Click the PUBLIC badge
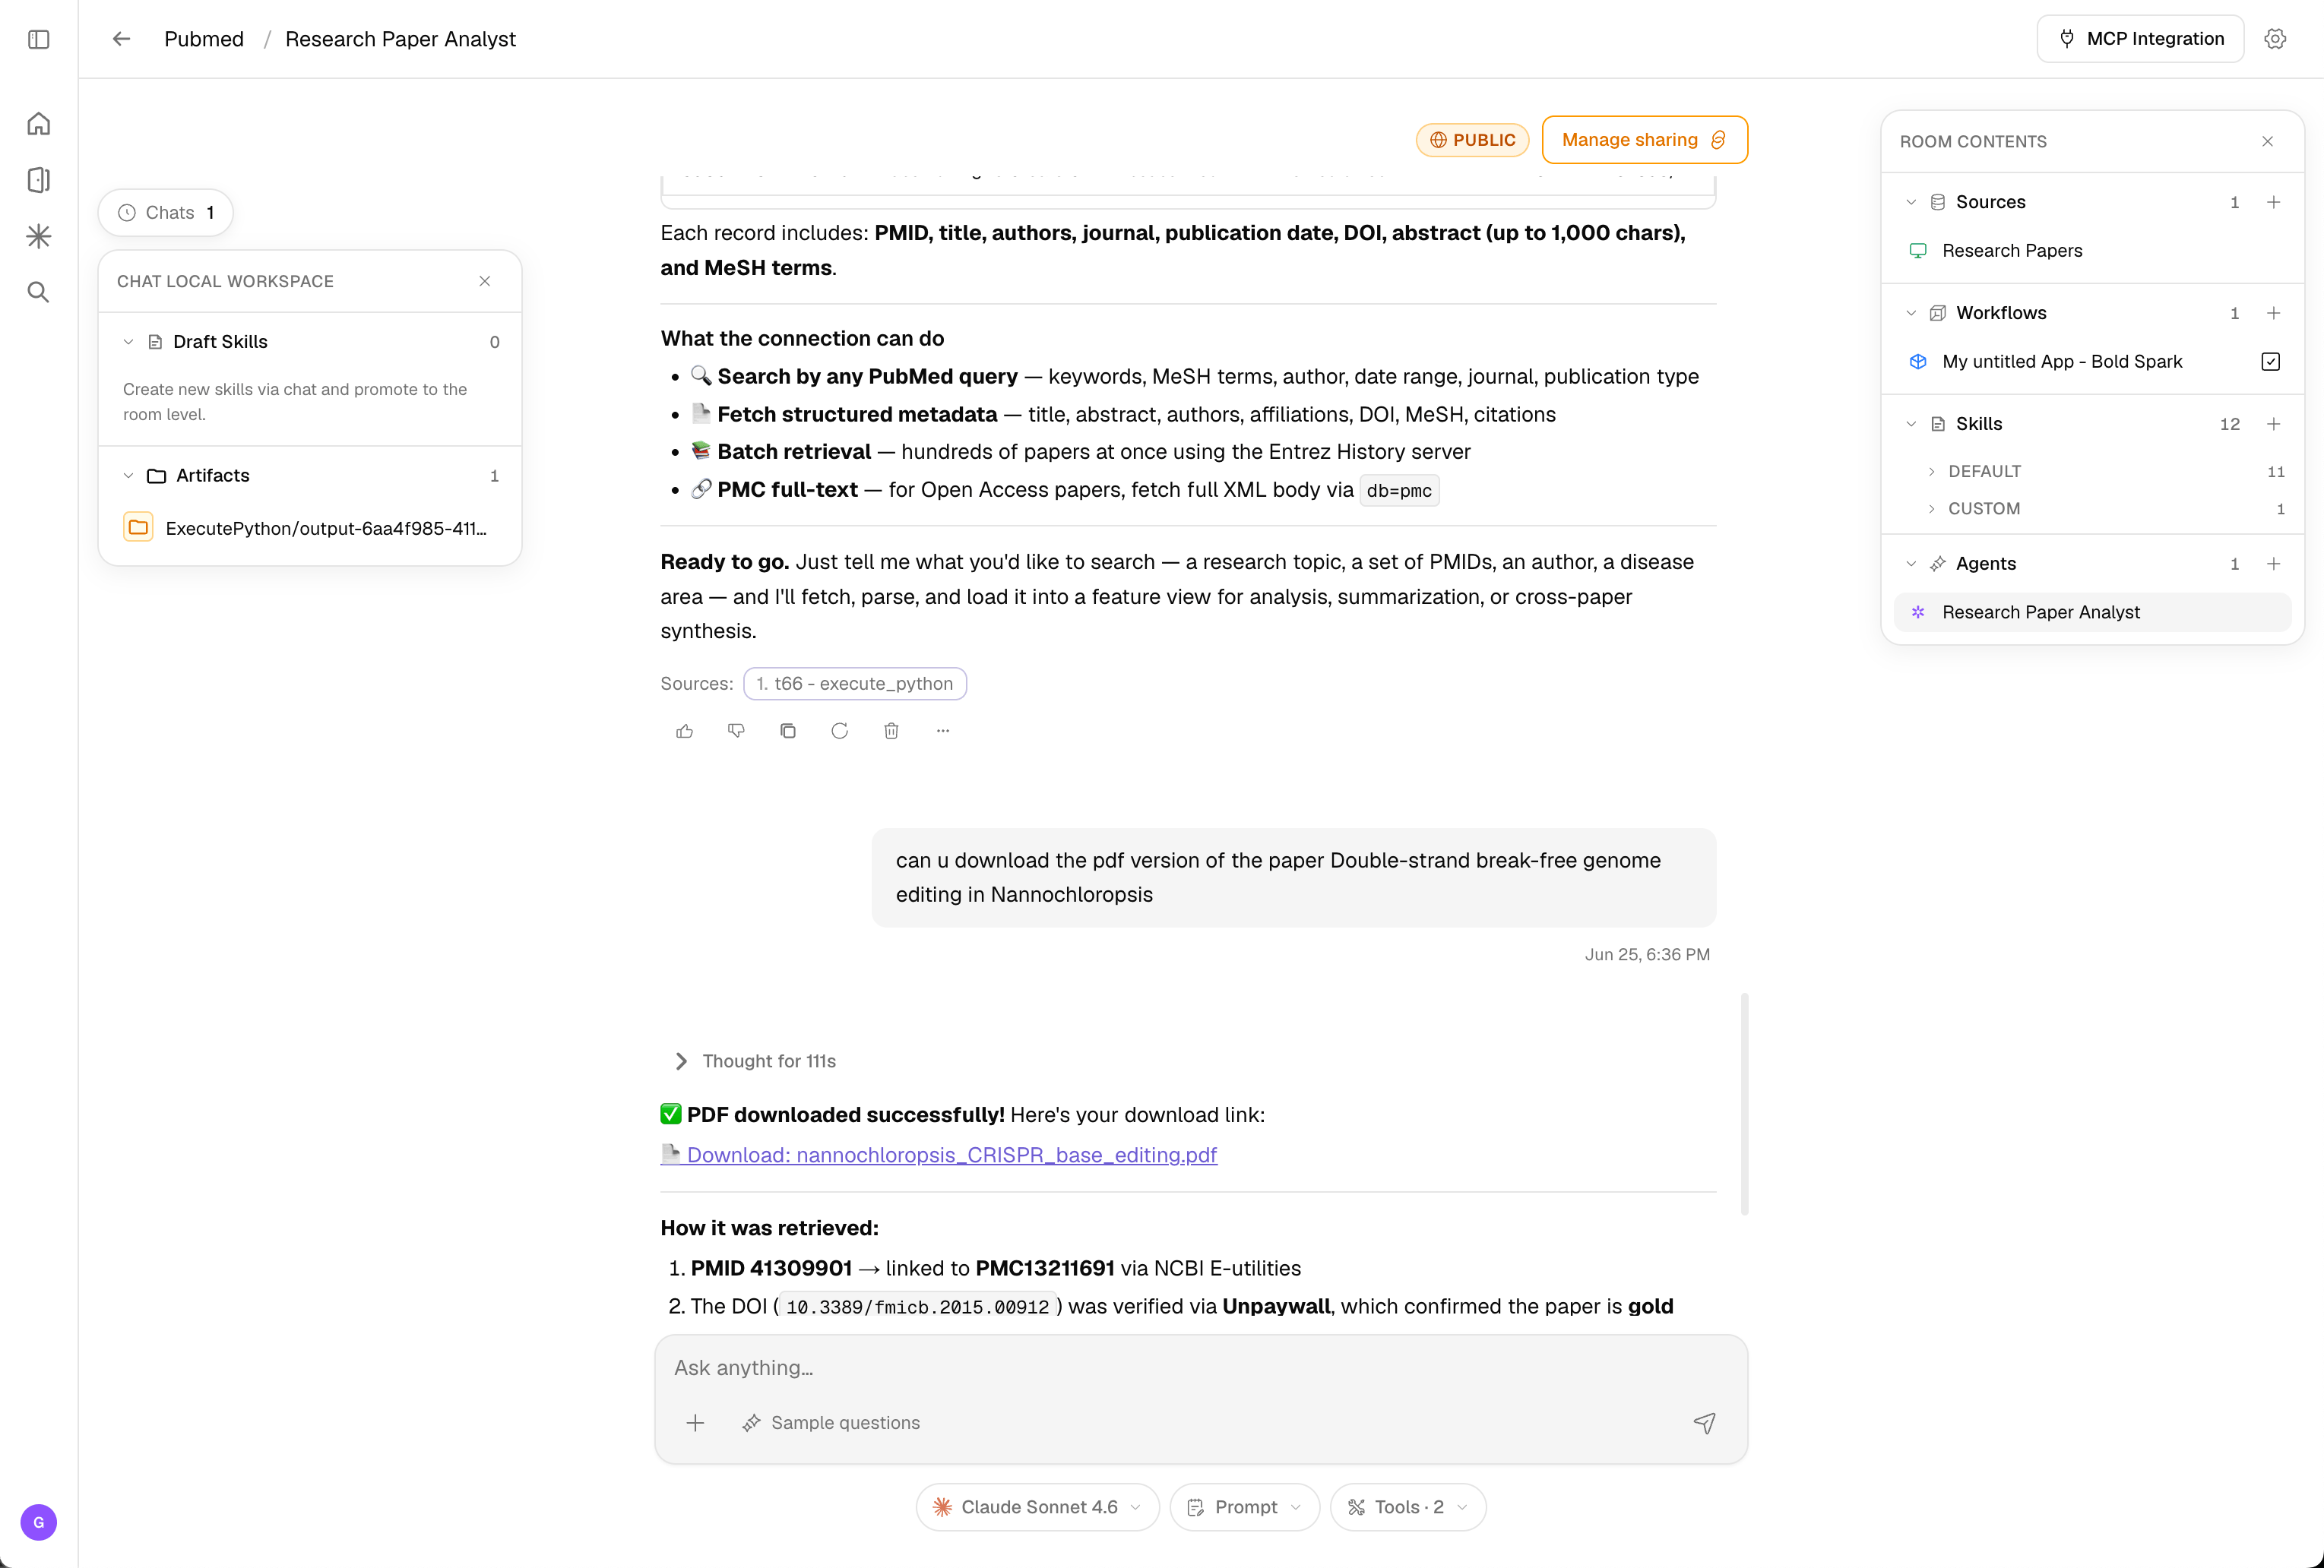The height and width of the screenshot is (1568, 2324). pos(1472,140)
